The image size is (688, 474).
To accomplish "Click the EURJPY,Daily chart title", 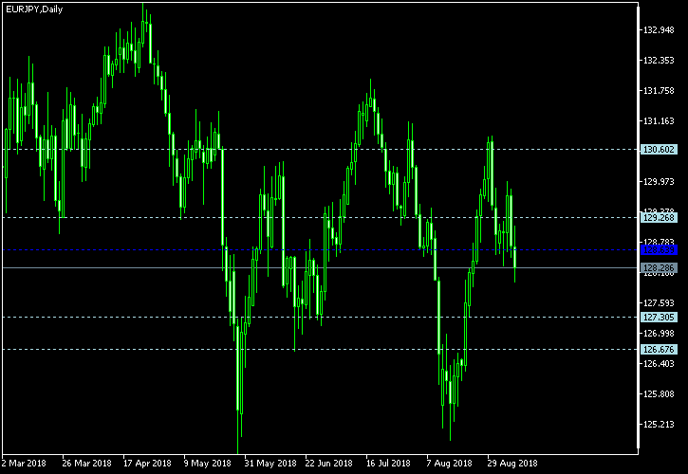I will tap(34, 9).
